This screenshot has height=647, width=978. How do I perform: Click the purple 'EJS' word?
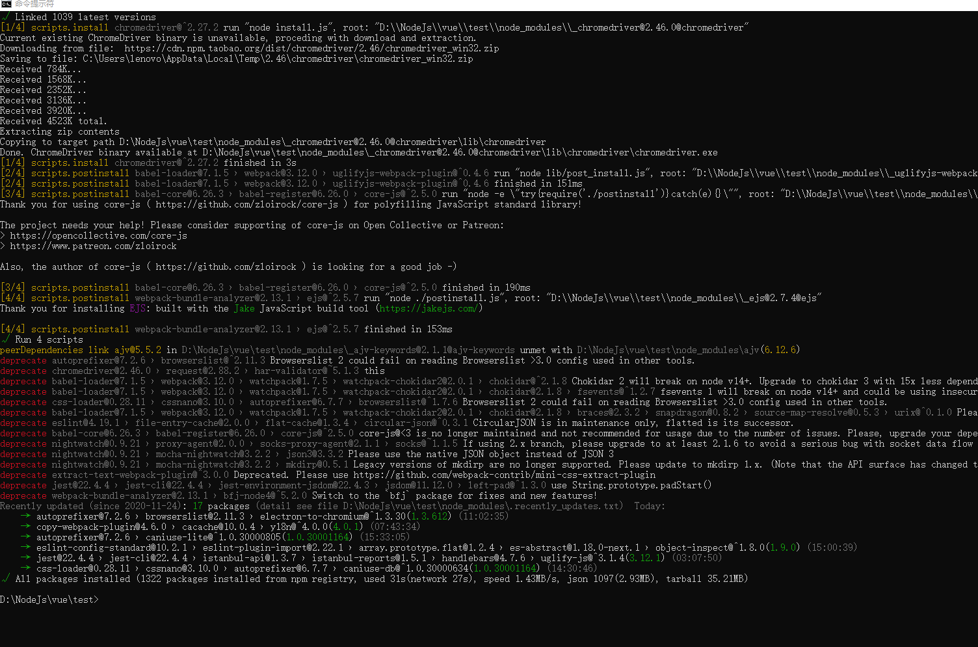pos(138,308)
